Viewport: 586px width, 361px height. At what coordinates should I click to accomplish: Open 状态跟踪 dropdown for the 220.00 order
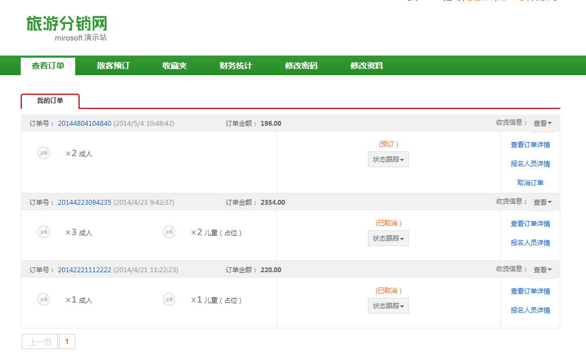388,306
